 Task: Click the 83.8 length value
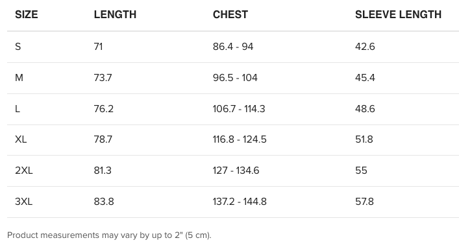coord(104,202)
